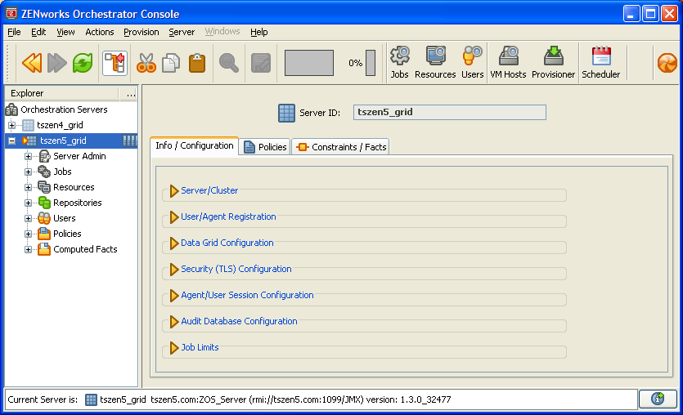Open the Resources monitor
Screen dimensions: 683x415
click(435, 63)
